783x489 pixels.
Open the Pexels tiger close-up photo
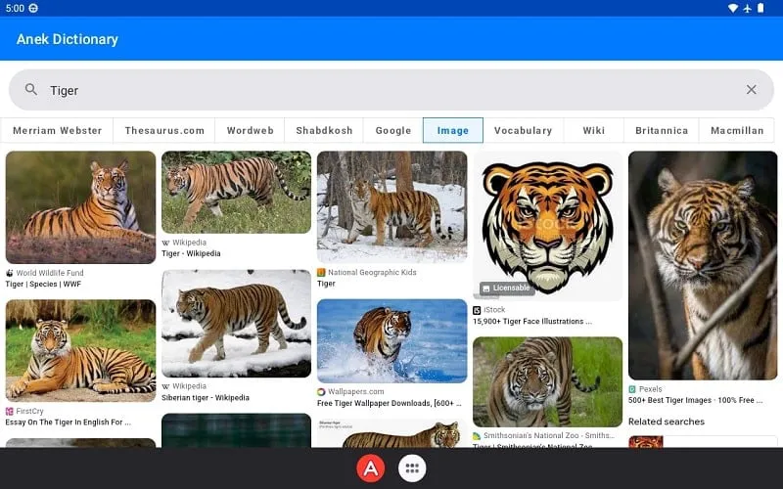point(703,265)
